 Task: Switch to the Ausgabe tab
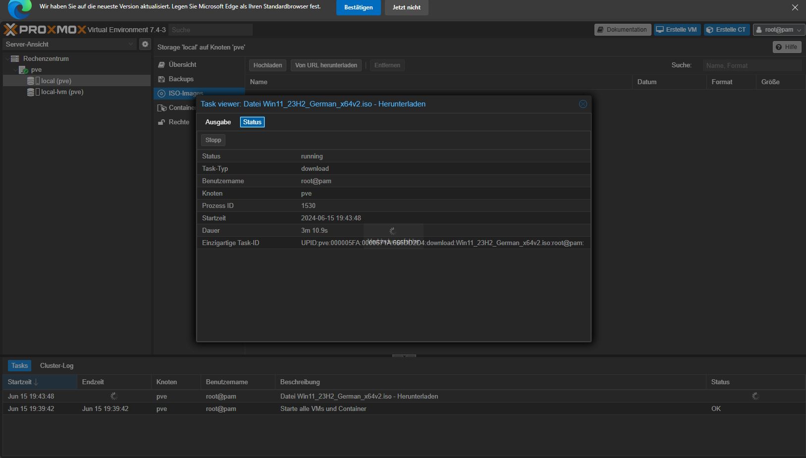pos(218,122)
